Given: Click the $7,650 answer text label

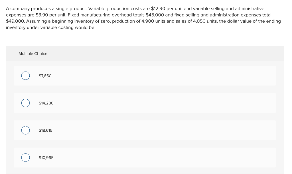Looking at the screenshot, I should [x=45, y=76].
